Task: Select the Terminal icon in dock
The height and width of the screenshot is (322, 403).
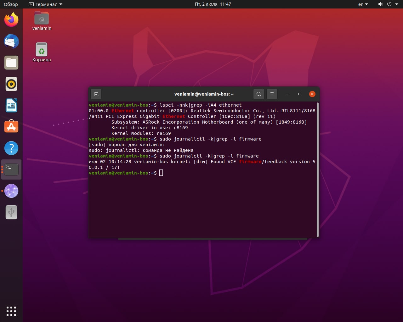Action: pyautogui.click(x=11, y=169)
